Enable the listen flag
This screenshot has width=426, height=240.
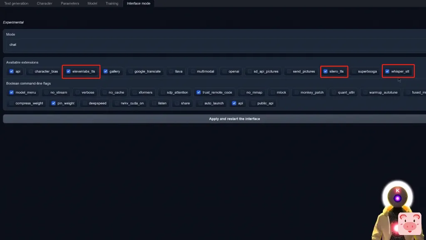click(x=154, y=103)
